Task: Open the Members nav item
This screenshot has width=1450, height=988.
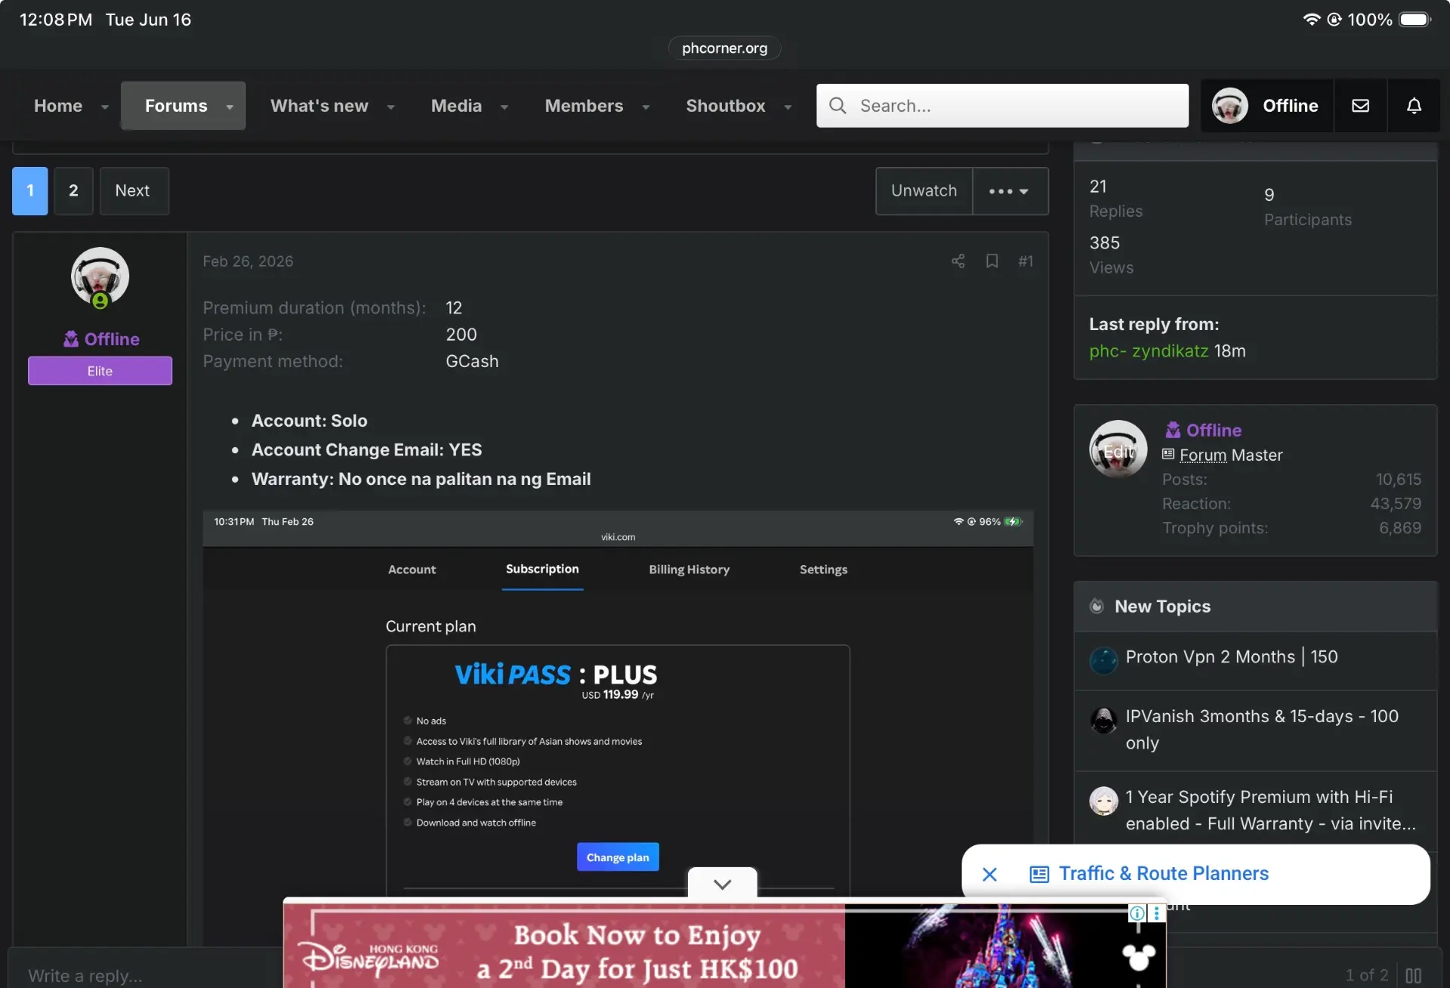Action: [x=584, y=106]
